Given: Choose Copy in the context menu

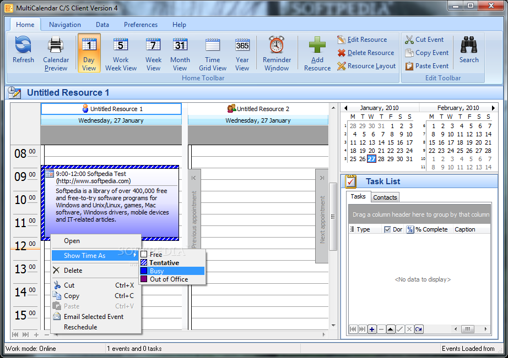Looking at the screenshot, I should (x=96, y=296).
